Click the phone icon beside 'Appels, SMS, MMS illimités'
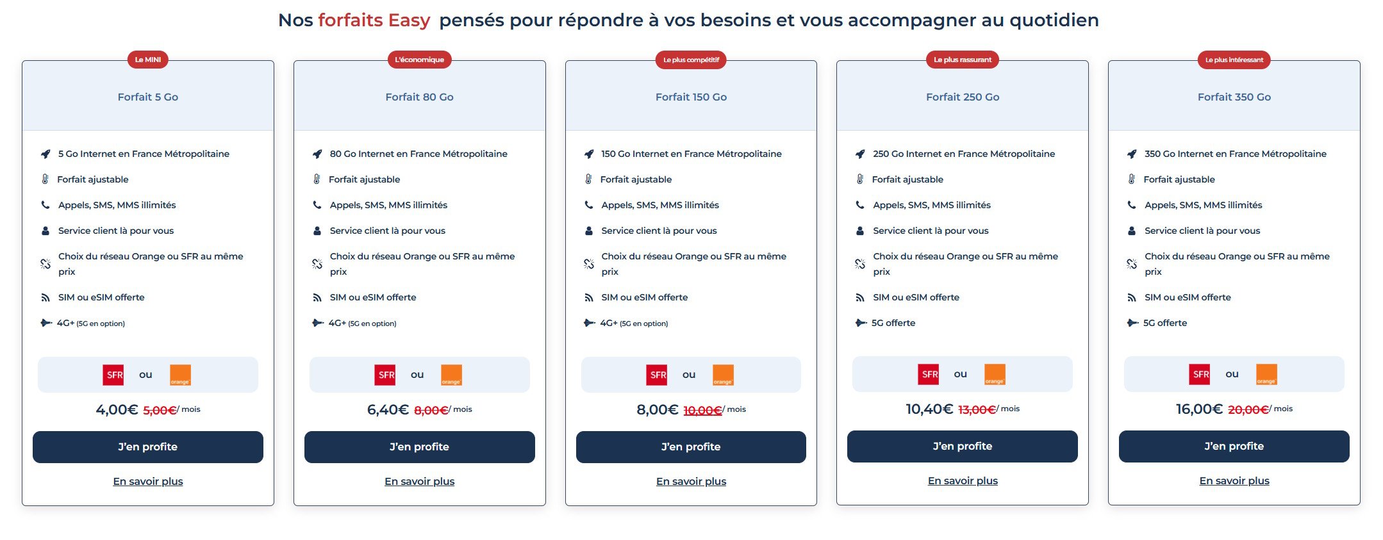The width and height of the screenshot is (1383, 540). coord(45,204)
